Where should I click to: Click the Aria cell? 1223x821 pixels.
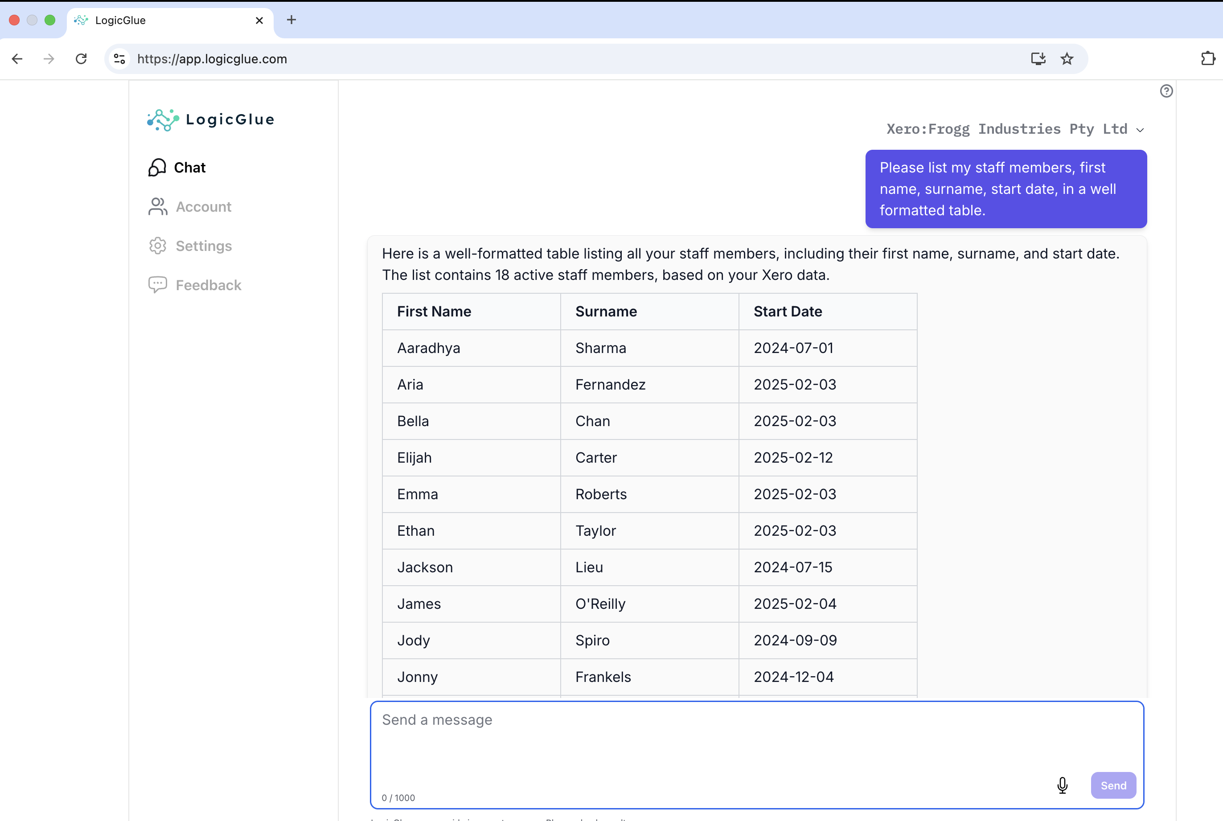(x=471, y=385)
